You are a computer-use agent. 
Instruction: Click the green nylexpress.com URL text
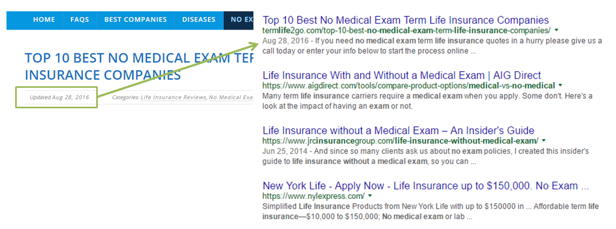pos(313,196)
